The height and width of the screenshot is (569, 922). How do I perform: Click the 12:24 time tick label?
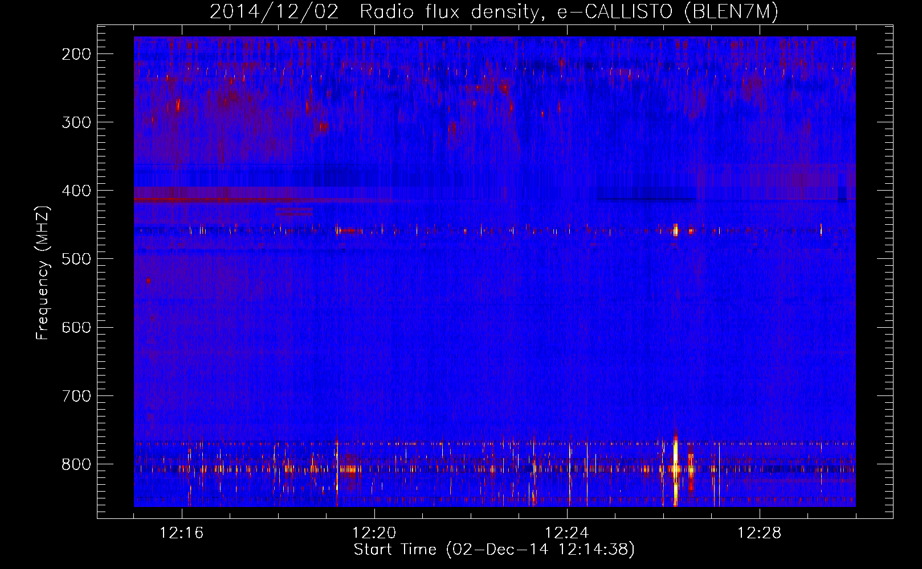pos(567,533)
